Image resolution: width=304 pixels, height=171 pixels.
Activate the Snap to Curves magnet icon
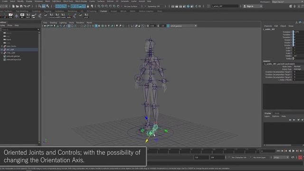click(103, 6)
